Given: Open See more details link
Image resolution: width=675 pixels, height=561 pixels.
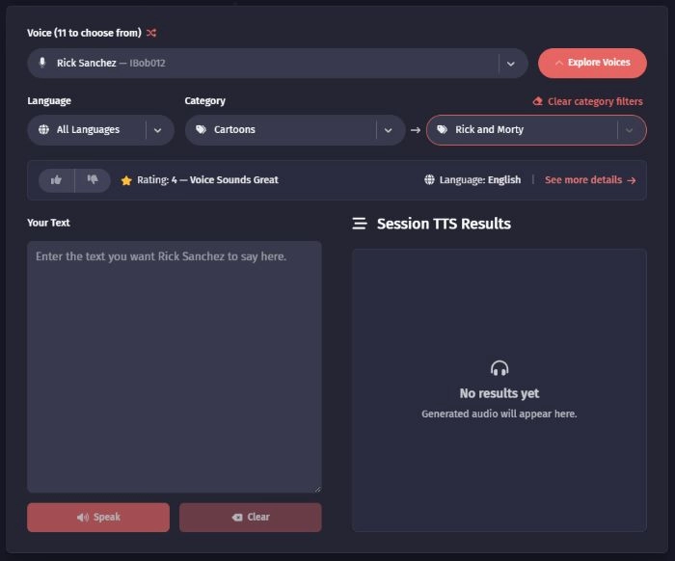Looking at the screenshot, I should tap(590, 180).
